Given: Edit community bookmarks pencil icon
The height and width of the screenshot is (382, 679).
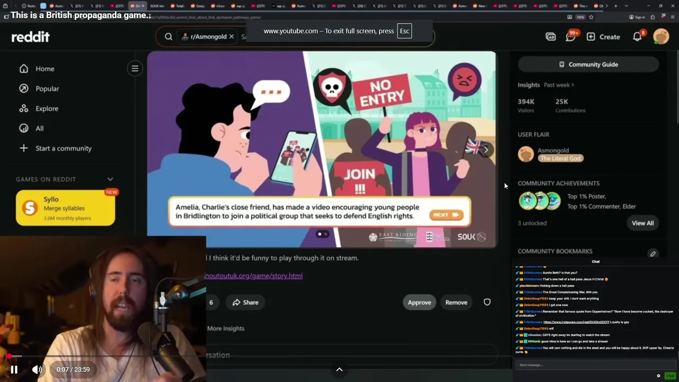Looking at the screenshot, I should point(653,254).
